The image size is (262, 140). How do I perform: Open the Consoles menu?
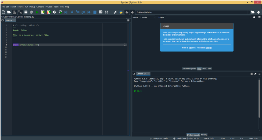click(40, 7)
